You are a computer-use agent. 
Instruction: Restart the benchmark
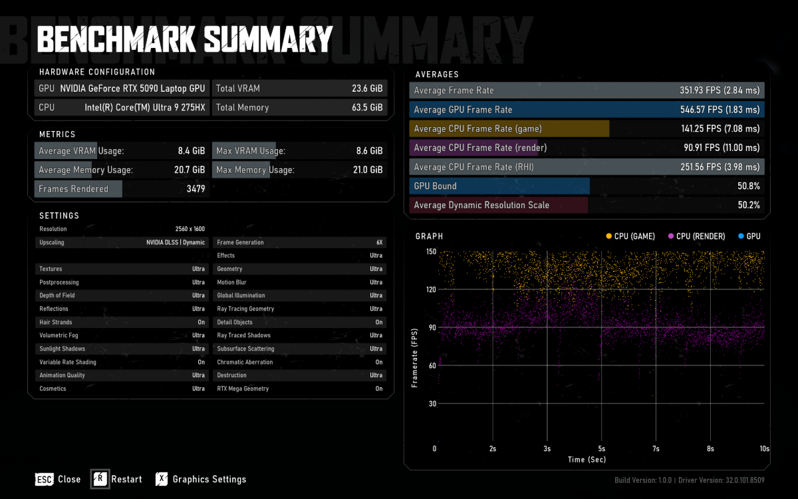coord(117,479)
